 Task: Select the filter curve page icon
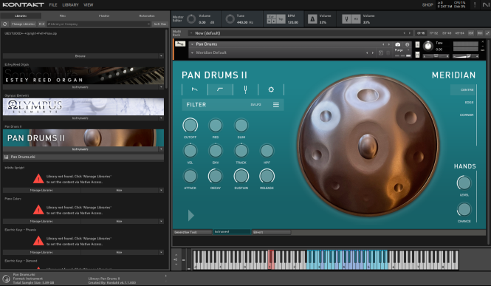220,89
